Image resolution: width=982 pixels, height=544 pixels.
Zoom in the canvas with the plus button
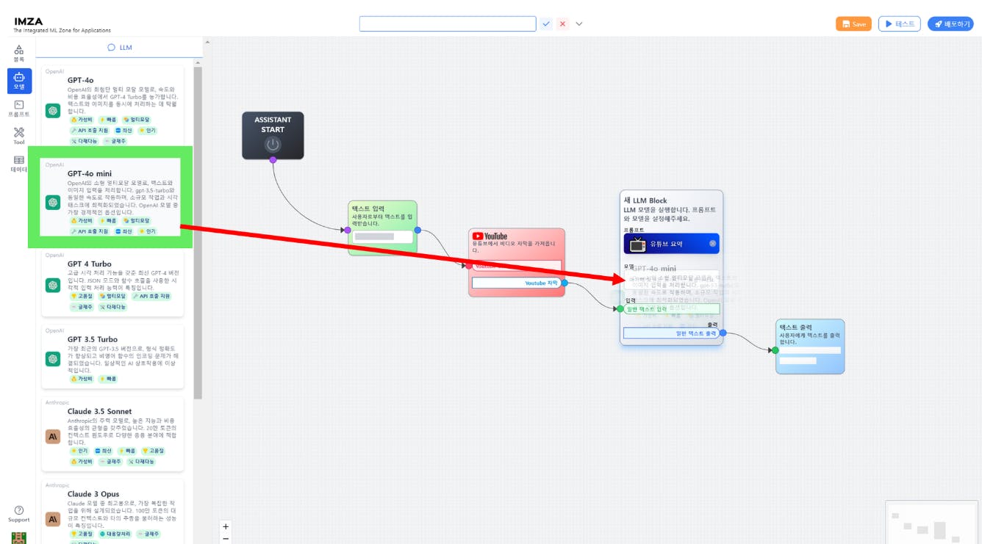(226, 526)
